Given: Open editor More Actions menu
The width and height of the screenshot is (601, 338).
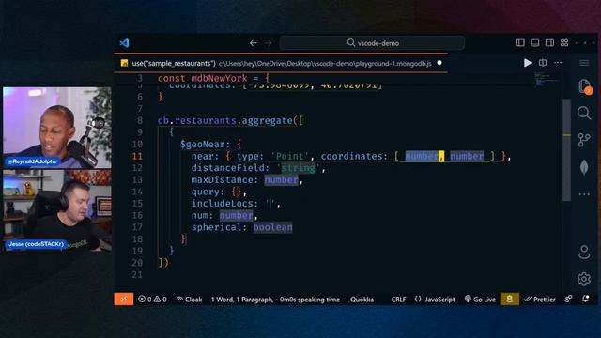Looking at the screenshot, I should [558, 63].
